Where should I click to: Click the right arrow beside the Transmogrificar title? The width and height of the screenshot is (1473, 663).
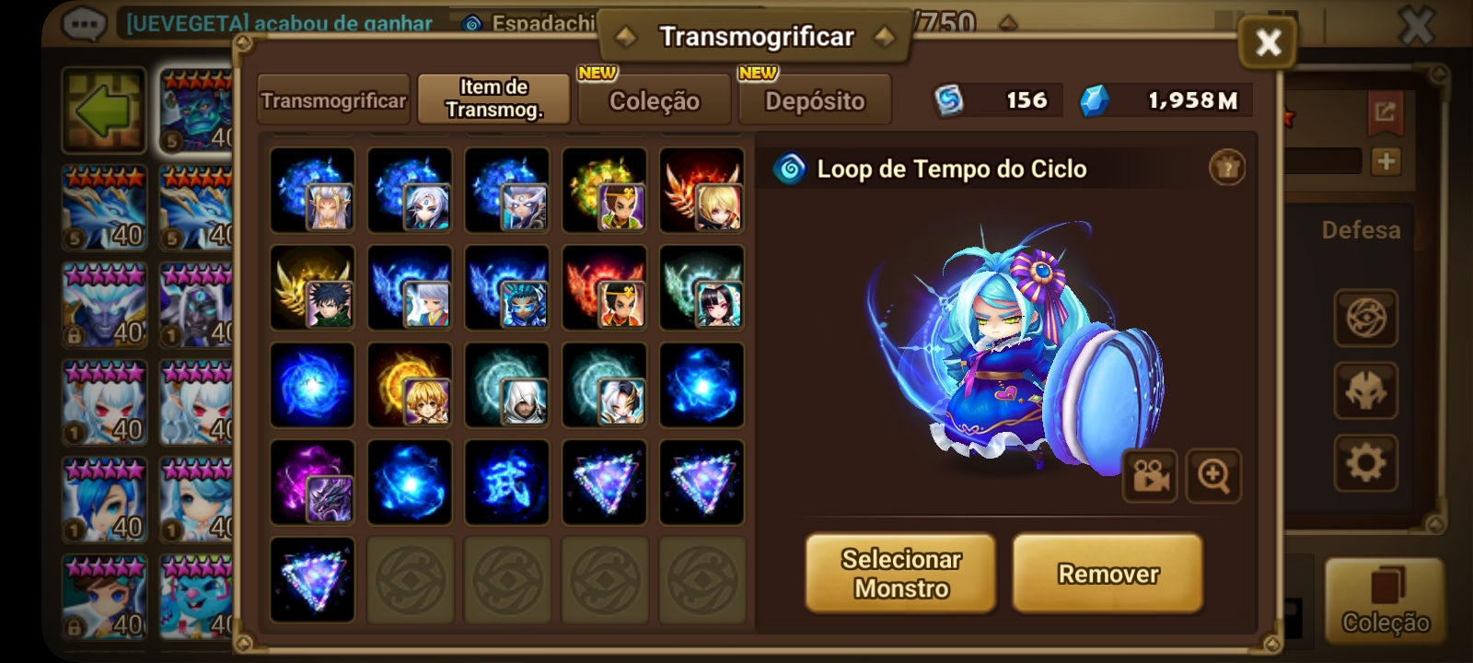click(x=885, y=37)
